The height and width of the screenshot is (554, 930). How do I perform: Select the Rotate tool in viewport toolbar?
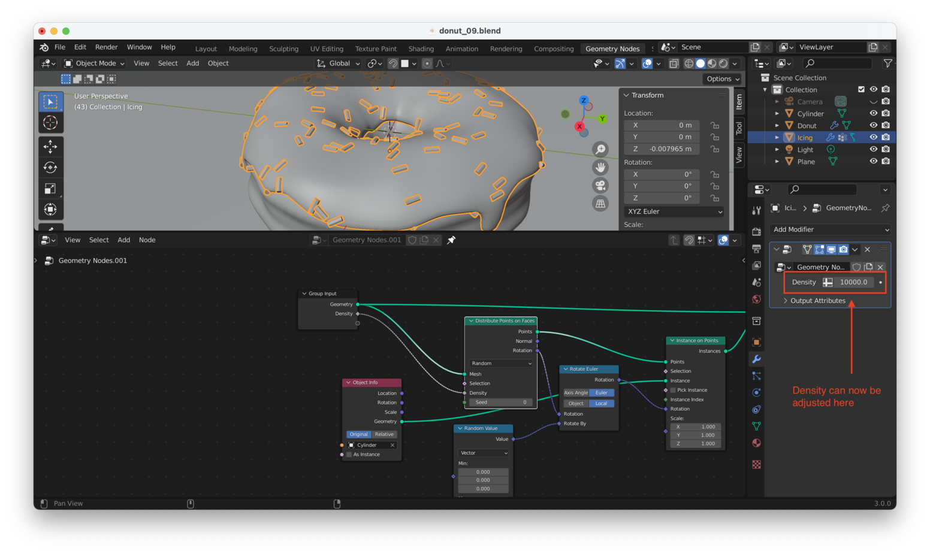pyautogui.click(x=50, y=167)
